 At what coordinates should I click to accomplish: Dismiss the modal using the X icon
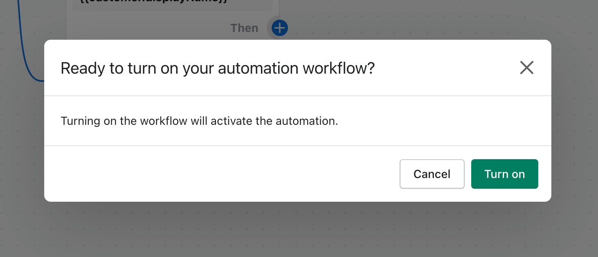527,68
